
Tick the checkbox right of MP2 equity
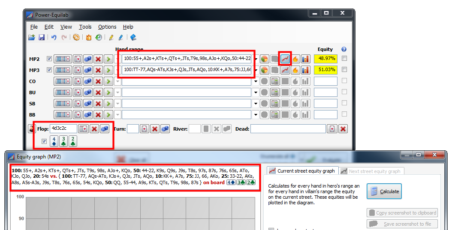tap(344, 58)
